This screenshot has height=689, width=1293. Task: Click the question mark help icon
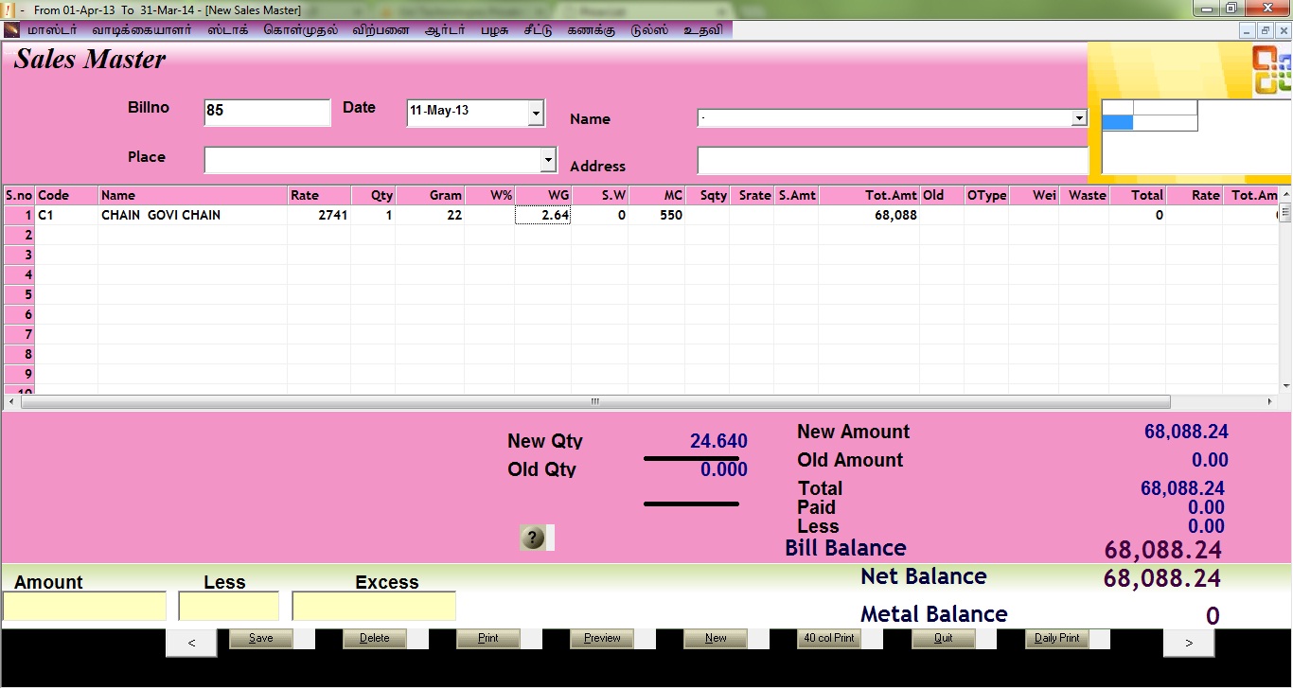pyautogui.click(x=533, y=539)
